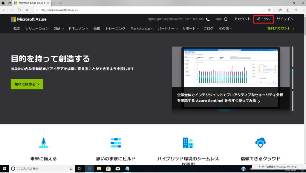Open the browser home page icon
The image size is (306, 173).
point(27,10)
